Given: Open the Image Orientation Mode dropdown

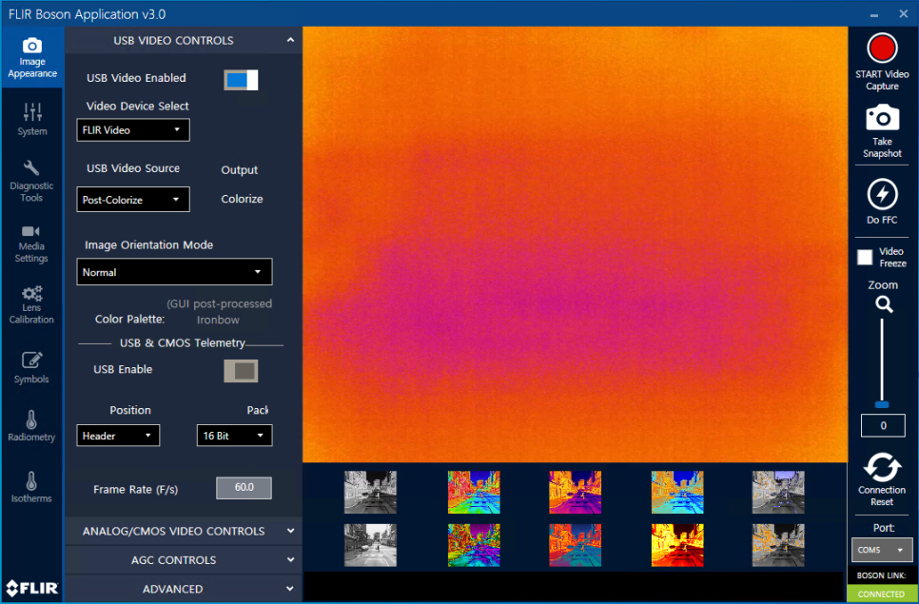Looking at the screenshot, I should coord(174,272).
